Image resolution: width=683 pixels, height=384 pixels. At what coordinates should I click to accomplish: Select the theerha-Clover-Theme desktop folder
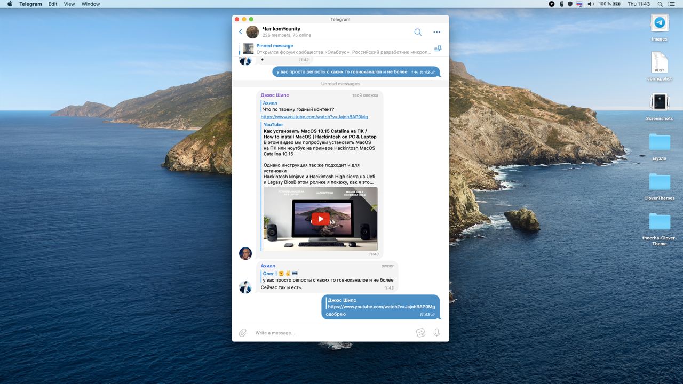point(660,229)
